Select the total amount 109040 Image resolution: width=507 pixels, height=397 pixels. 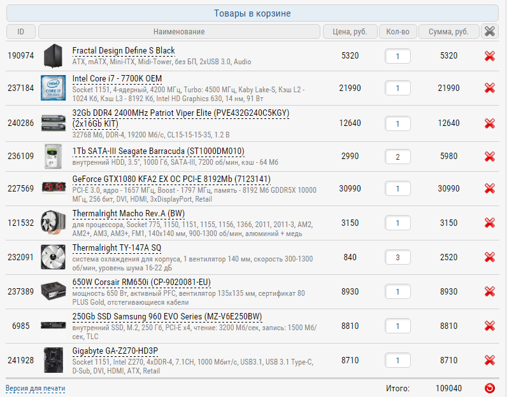click(x=449, y=388)
